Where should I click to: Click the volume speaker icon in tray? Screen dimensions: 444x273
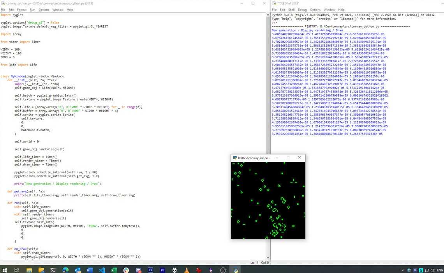[433, 270]
